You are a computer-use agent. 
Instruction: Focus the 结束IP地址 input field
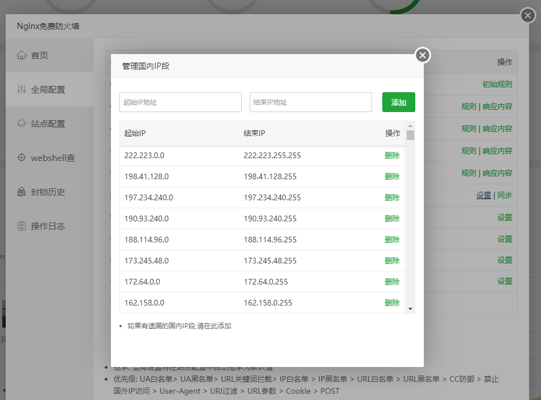pyautogui.click(x=311, y=102)
